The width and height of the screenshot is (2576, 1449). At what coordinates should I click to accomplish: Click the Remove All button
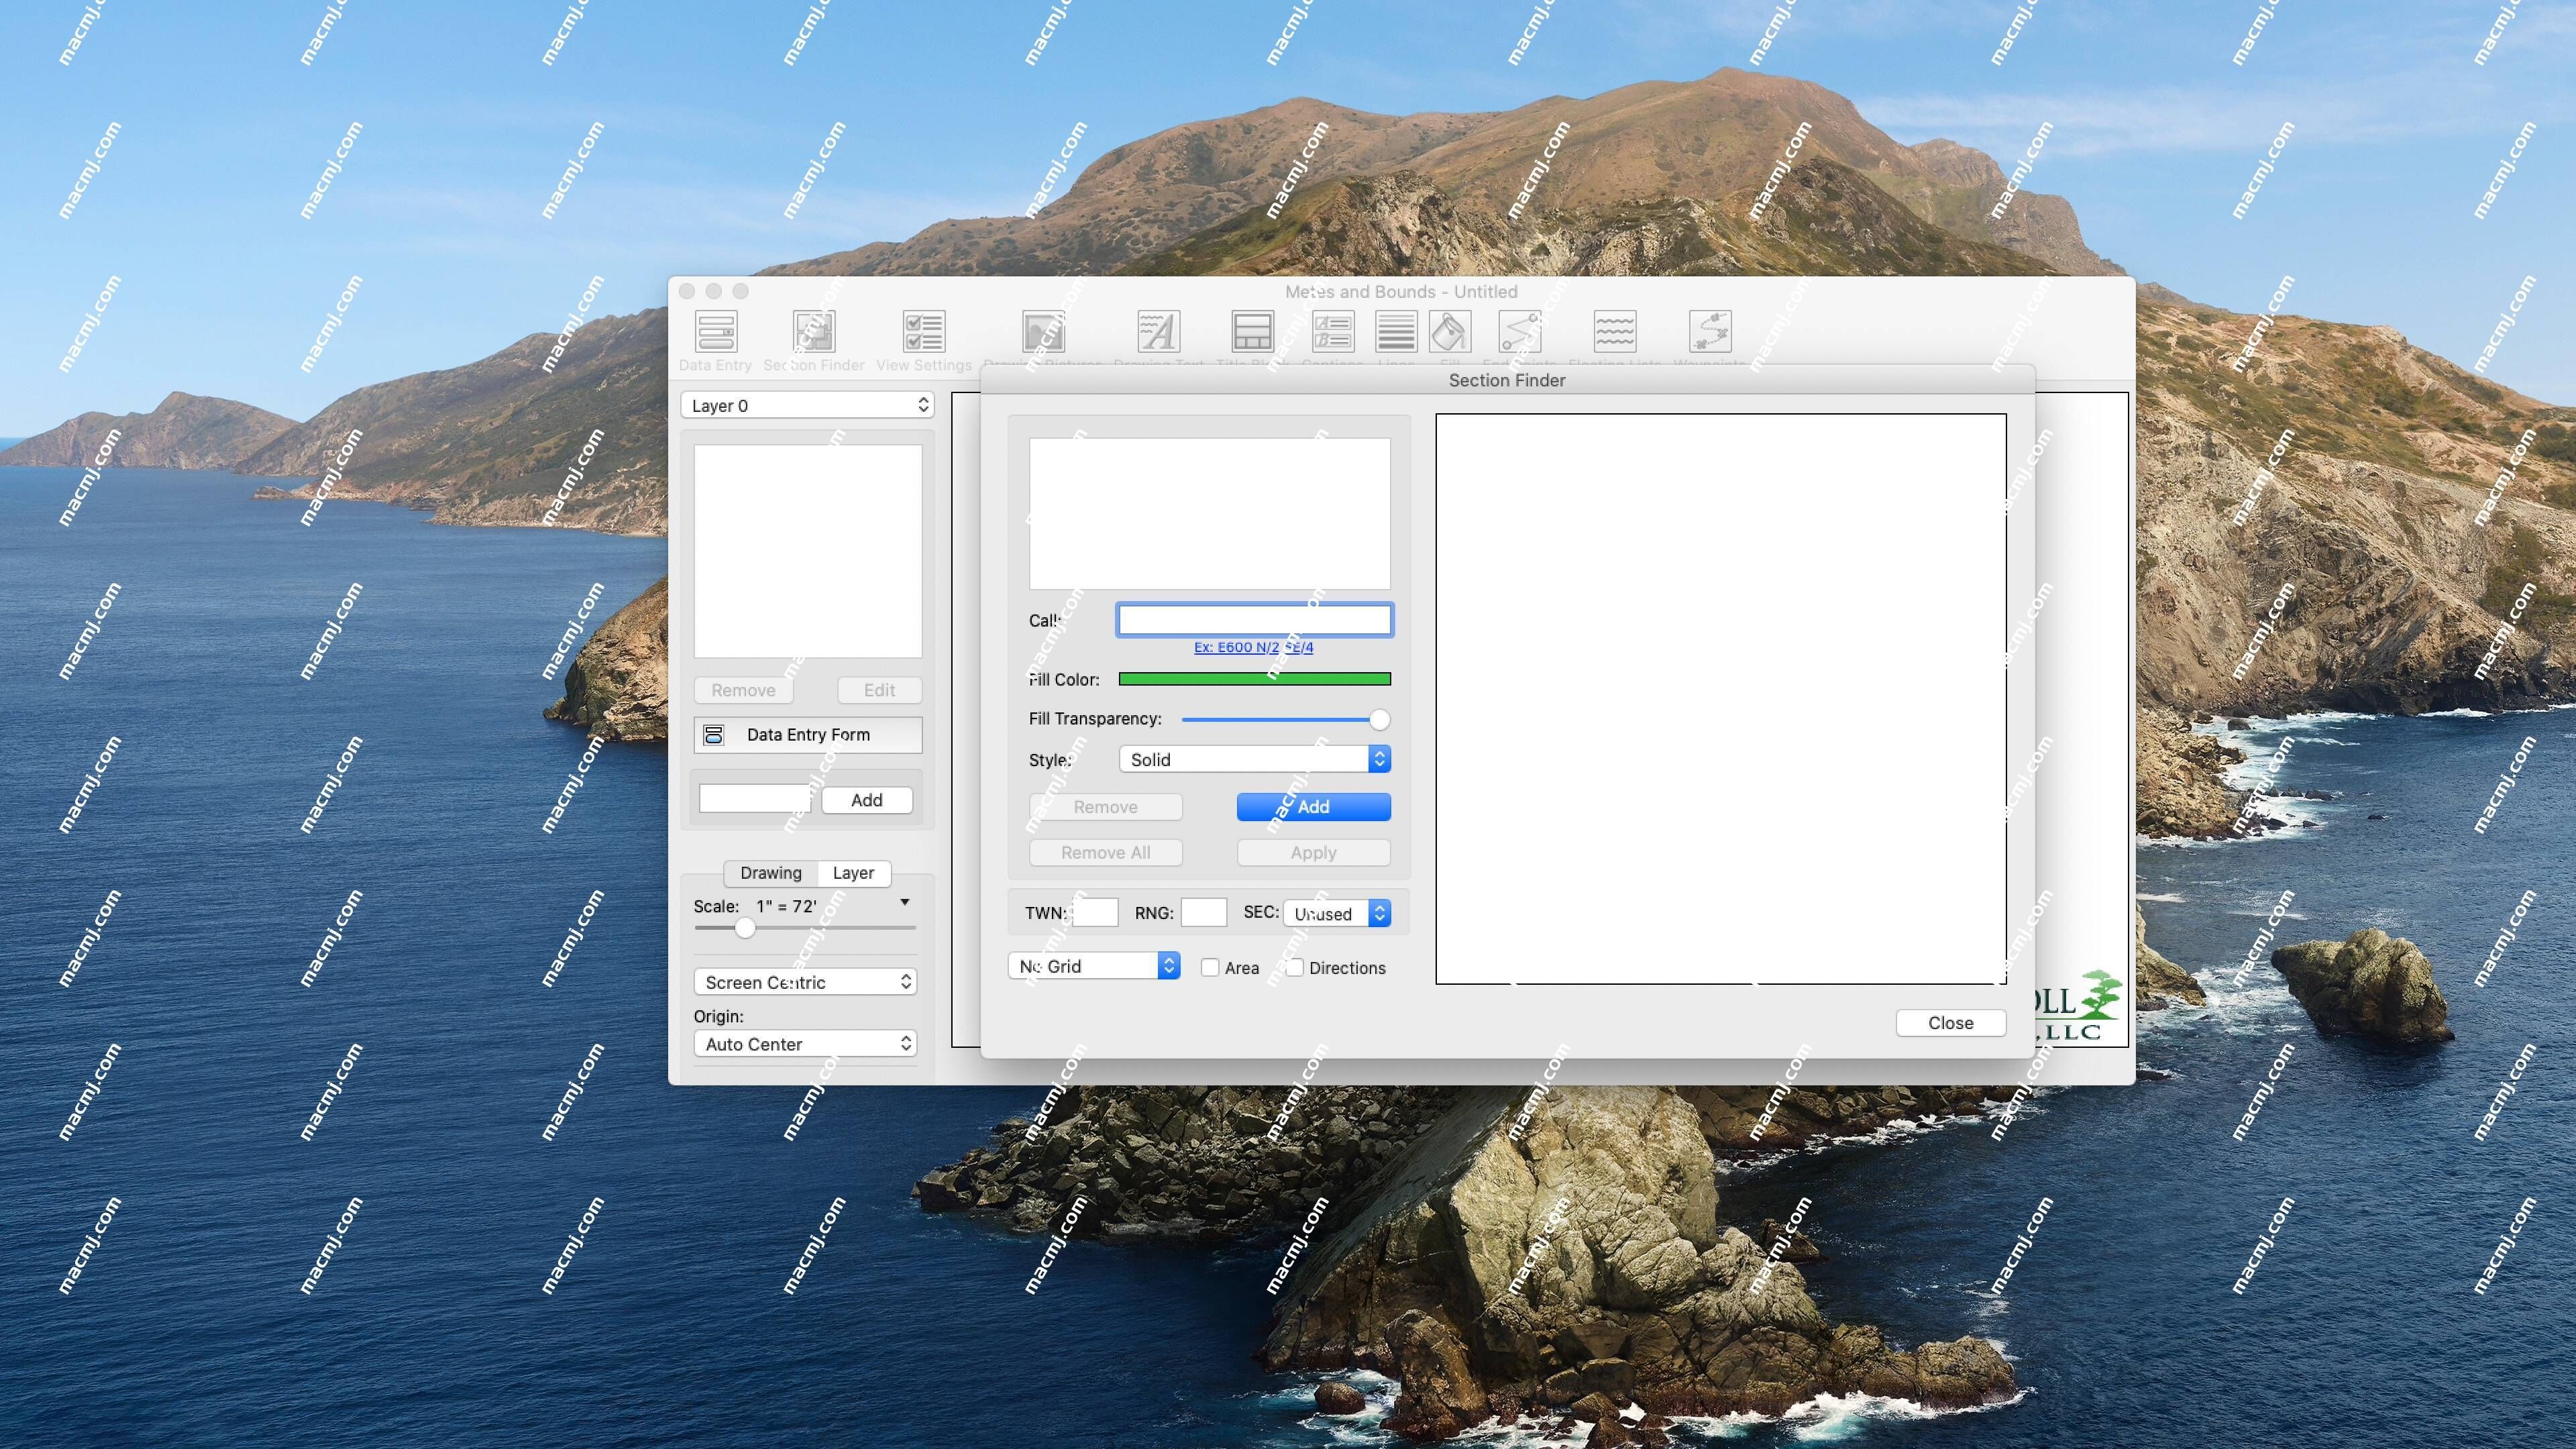1105,853
